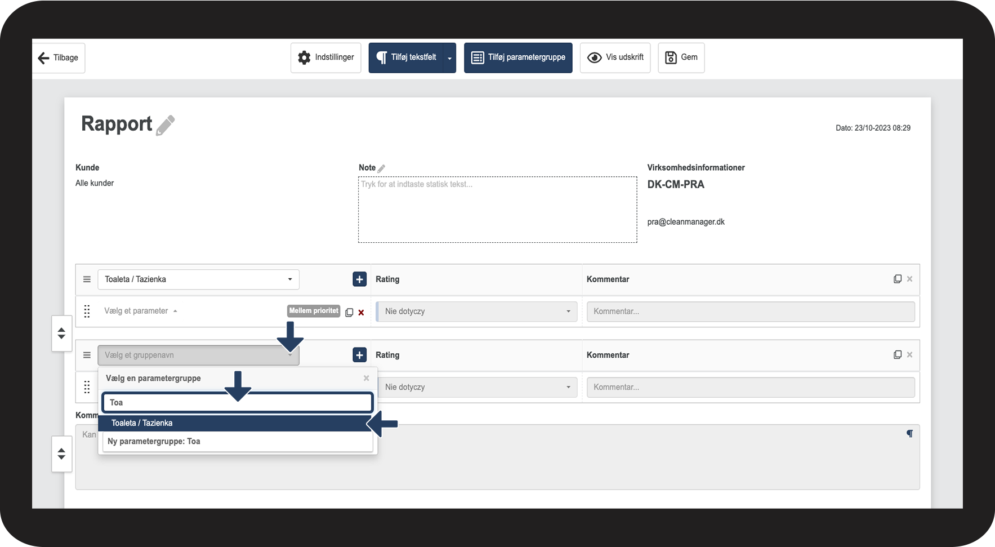Duplicate the Toaleta / Tazienka parameter group
Image resolution: width=995 pixels, height=547 pixels.
coord(897,279)
